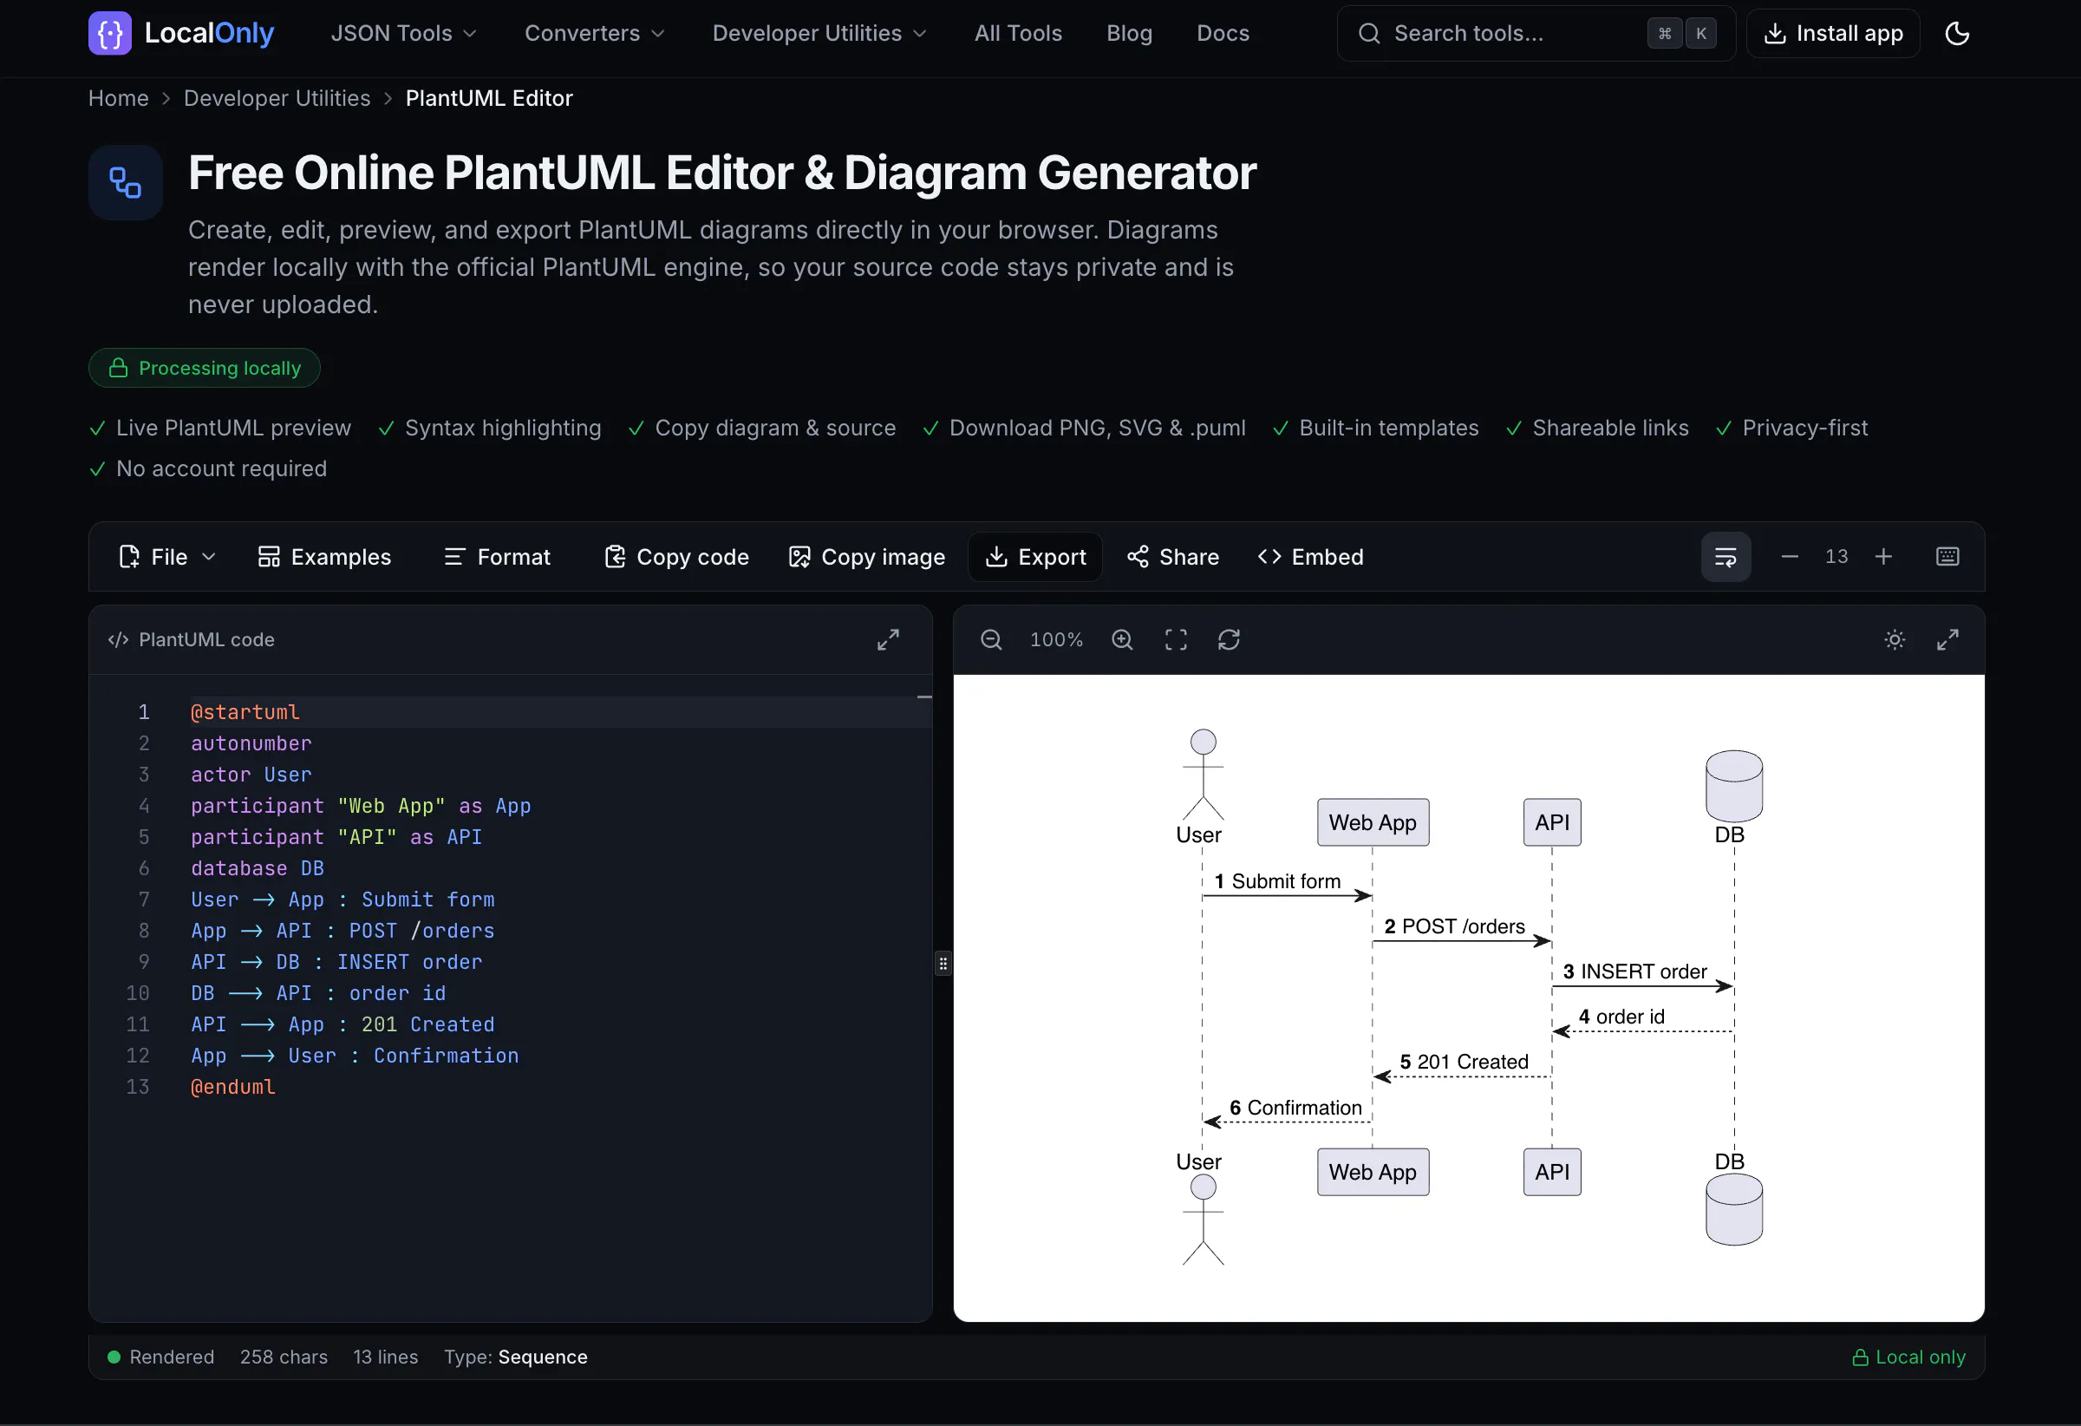Image resolution: width=2081 pixels, height=1426 pixels.
Task: Expand JSON Tools dropdown
Action: tap(404, 33)
